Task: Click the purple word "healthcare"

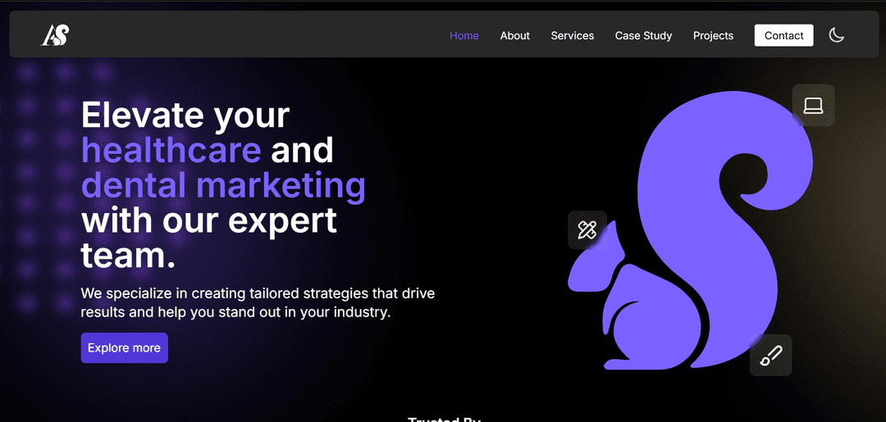Action: point(171,151)
